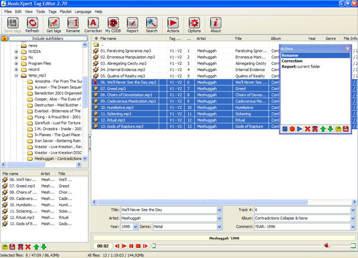358x258 pixels.
Task: Click the volume slider handle
Action: (353, 245)
